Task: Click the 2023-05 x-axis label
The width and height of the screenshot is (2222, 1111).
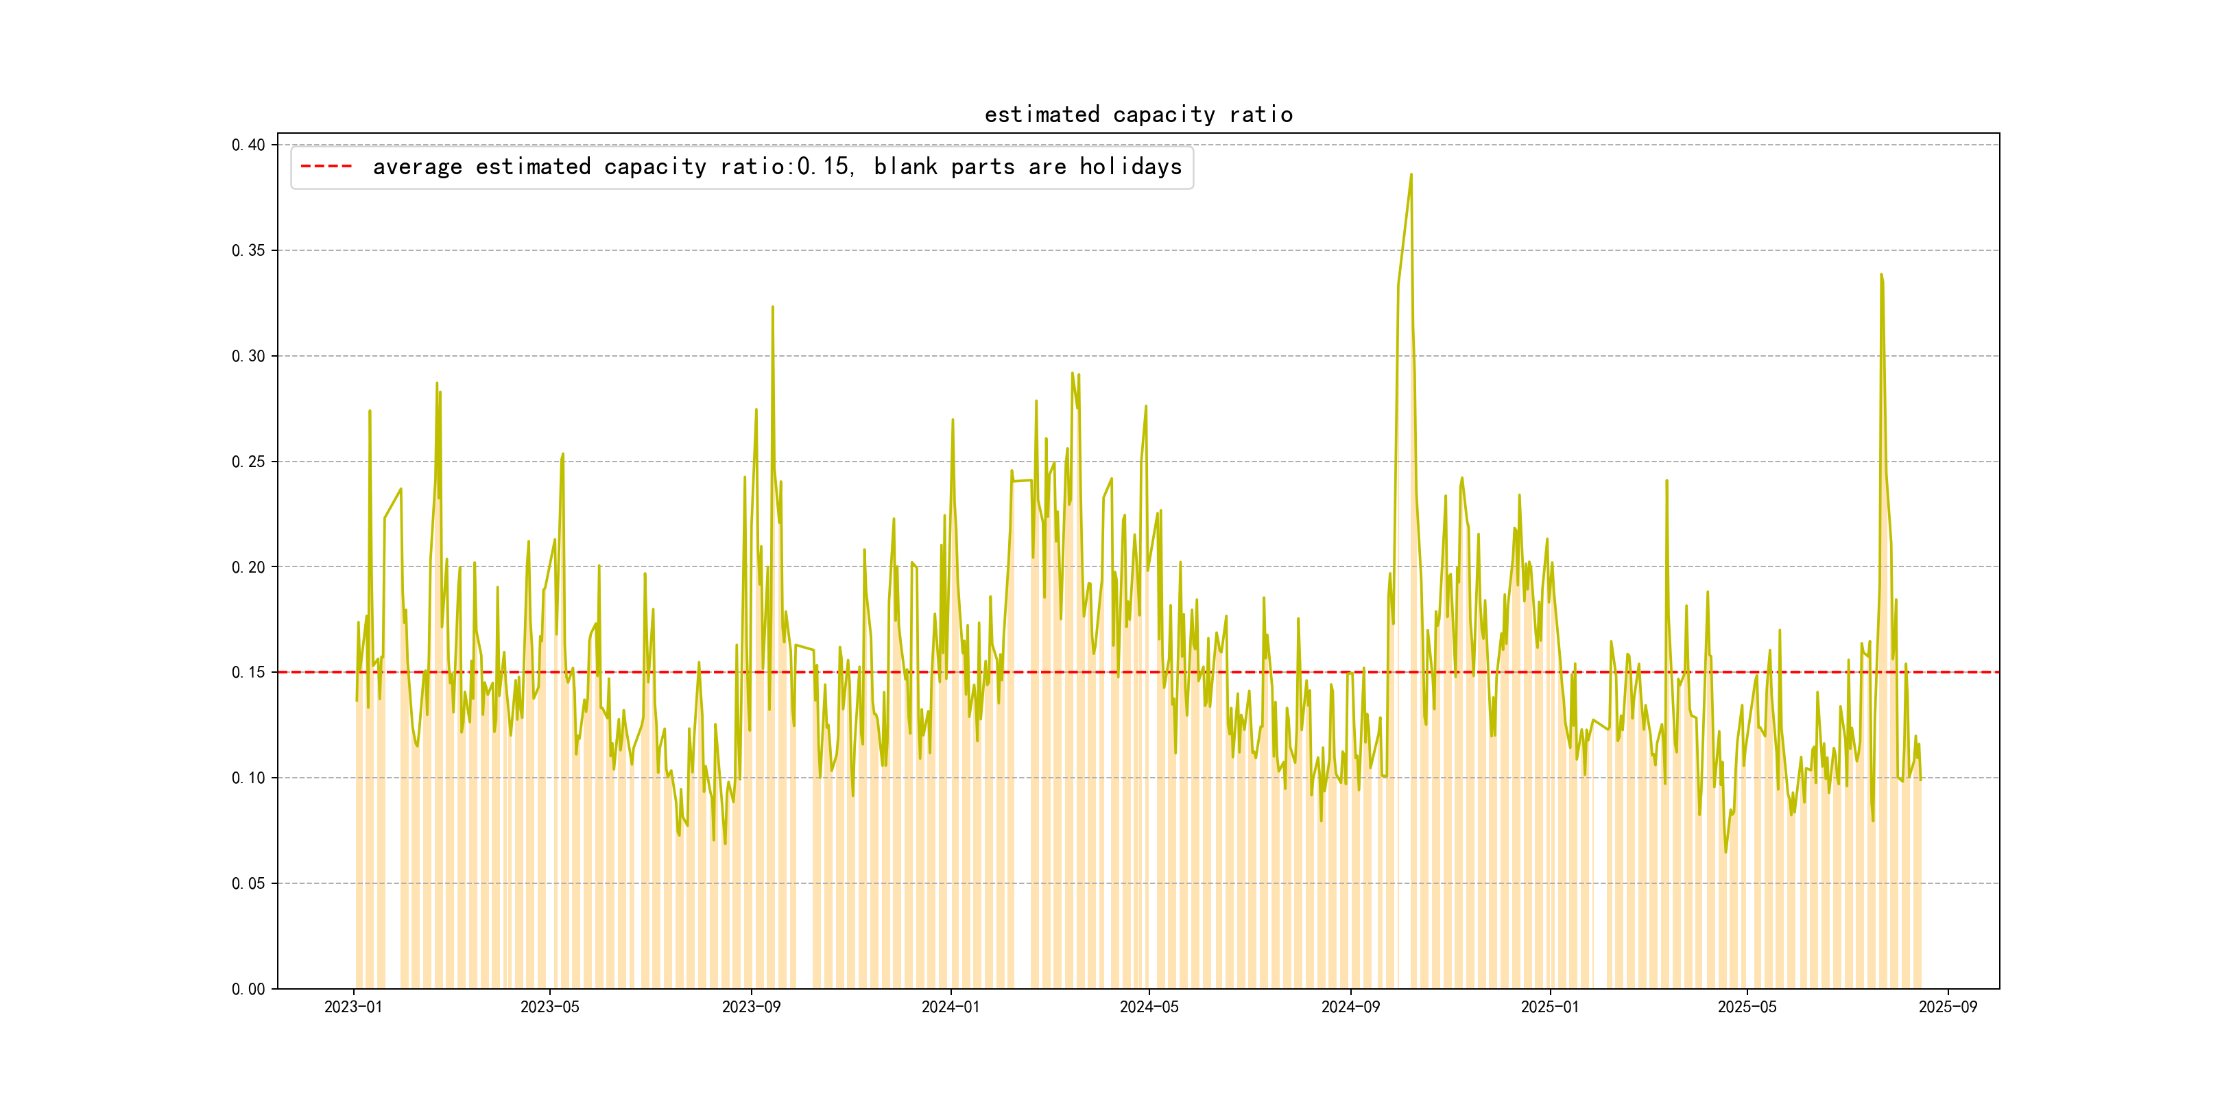Action: (549, 1007)
